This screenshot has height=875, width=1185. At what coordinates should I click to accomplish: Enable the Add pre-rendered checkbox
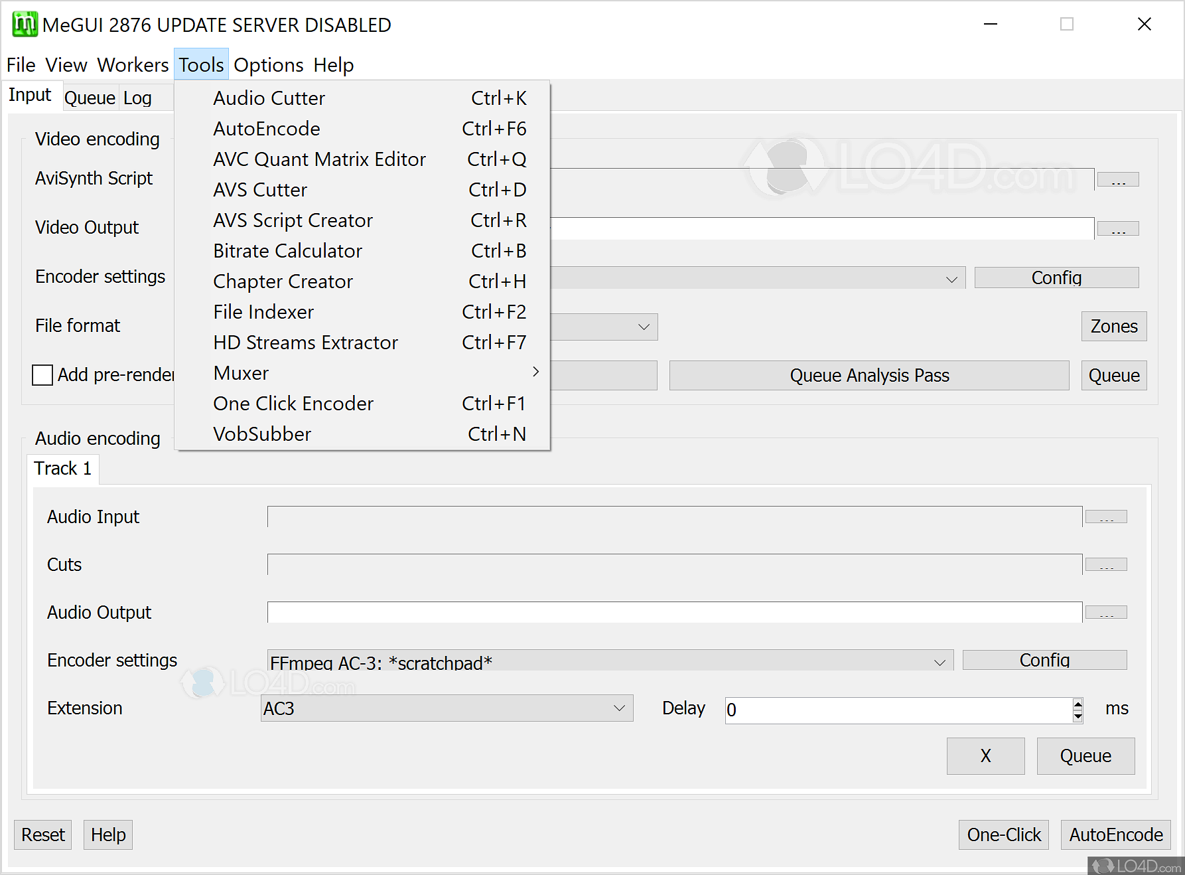click(42, 374)
